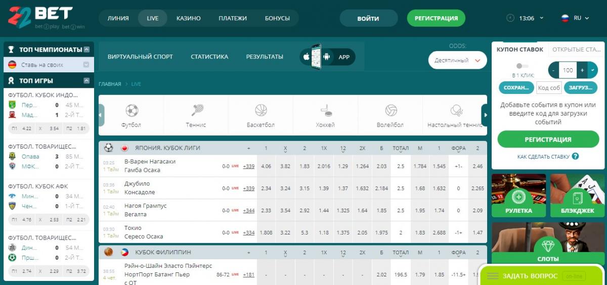This screenshot has height=285, width=607.
Task: Expand more markets +339 for Nagasaki match
Action: (249, 166)
